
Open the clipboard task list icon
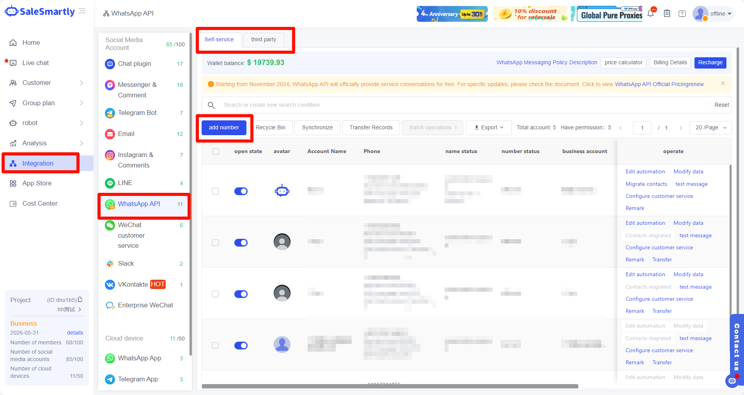point(667,14)
